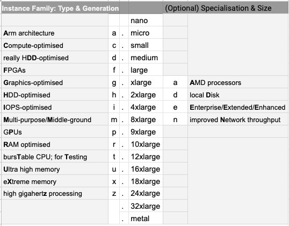Select the 'Graphics-optimised' cell
Screen dimensions: 289x226
click(55, 82)
